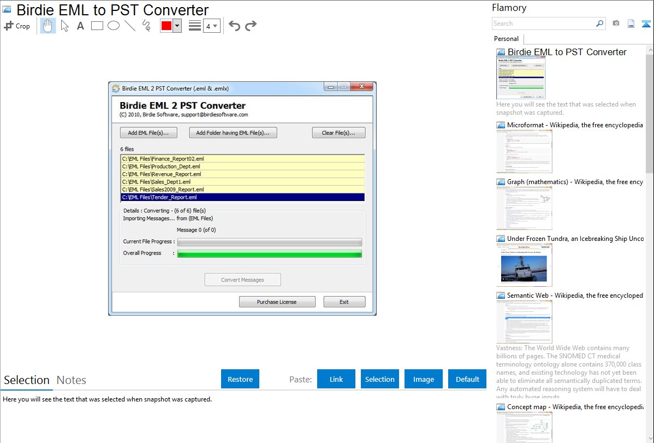
Task: Click the Current File Progress bar
Action: 270,242
